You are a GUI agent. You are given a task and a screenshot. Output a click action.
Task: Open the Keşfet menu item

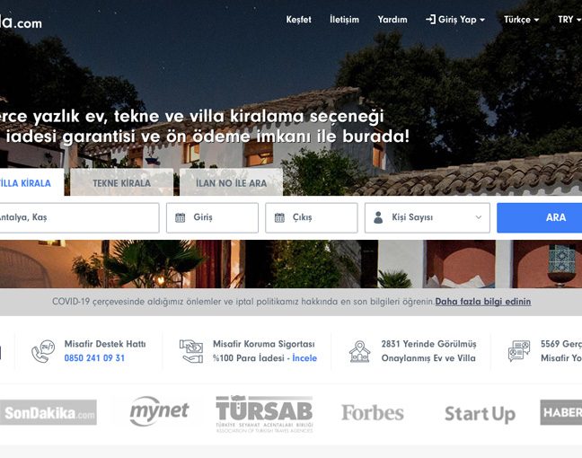[x=298, y=20]
